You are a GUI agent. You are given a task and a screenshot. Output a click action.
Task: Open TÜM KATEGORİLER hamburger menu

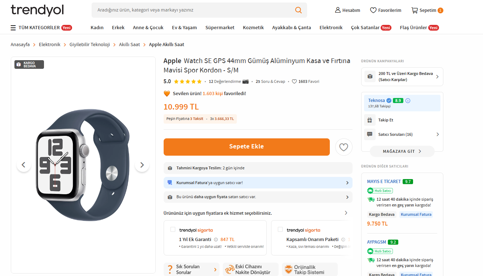[x=13, y=28]
